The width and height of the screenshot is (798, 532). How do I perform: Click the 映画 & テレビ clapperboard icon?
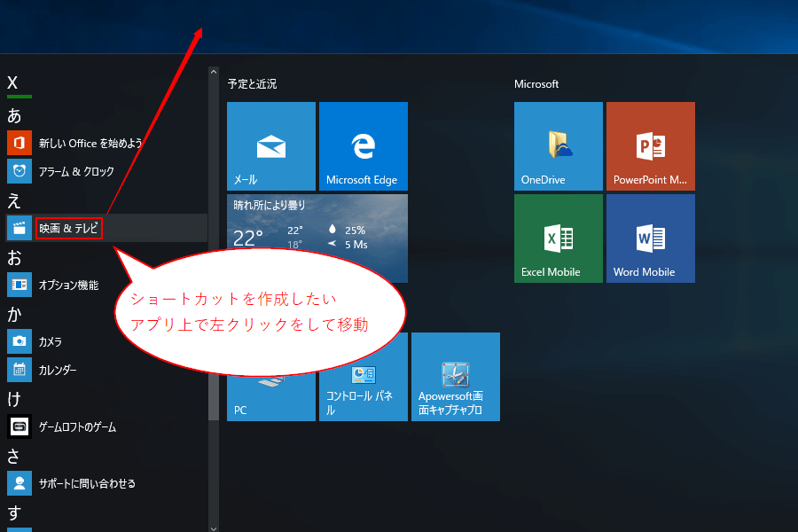click(20, 228)
